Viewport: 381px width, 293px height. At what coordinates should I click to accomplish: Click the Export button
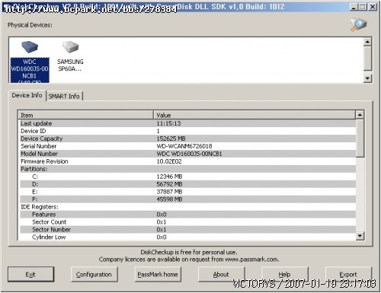point(348,274)
